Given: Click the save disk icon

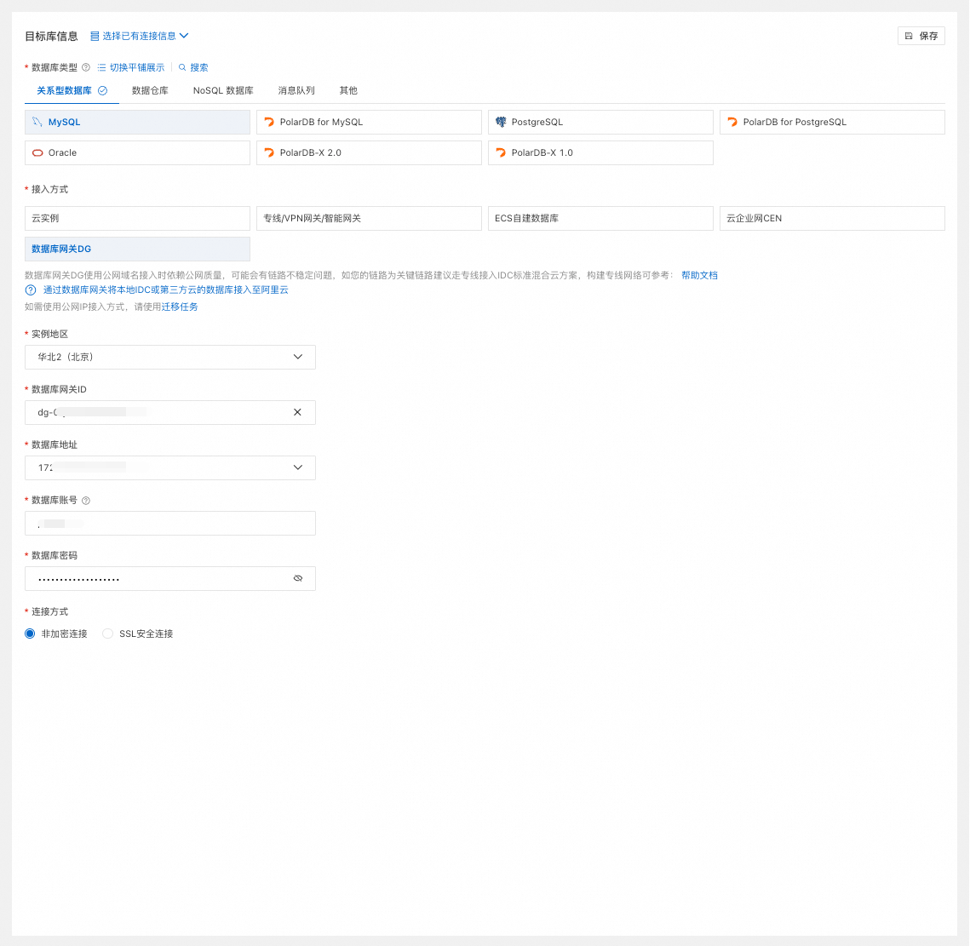Looking at the screenshot, I should 909,36.
